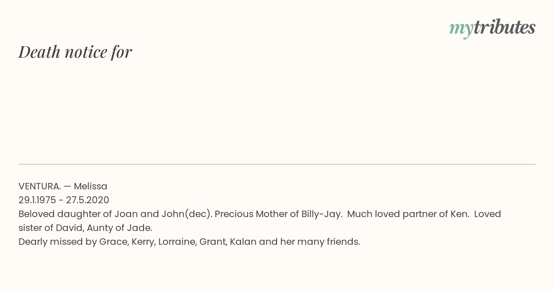
Task: Click the death date 27.5.2020
Action: point(88,200)
